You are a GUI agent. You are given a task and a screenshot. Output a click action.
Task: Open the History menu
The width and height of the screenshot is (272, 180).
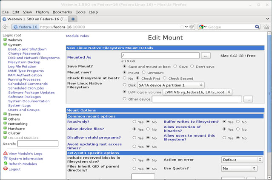tap(43, 12)
